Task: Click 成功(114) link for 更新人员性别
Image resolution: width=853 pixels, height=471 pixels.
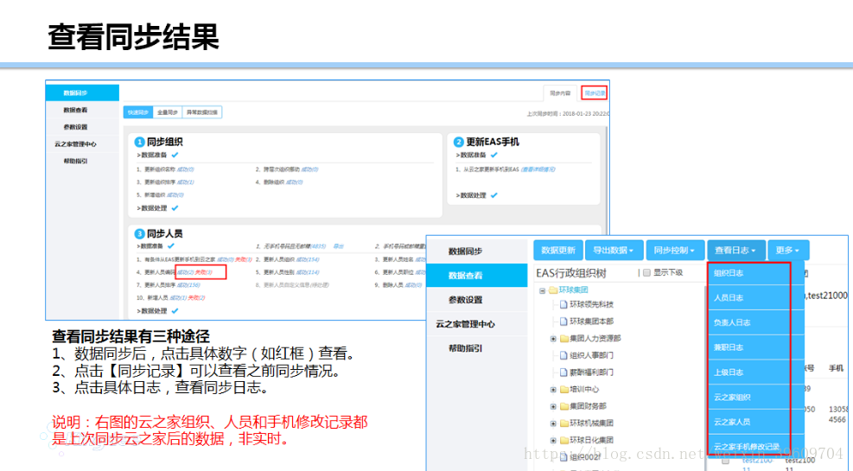Action: [308, 272]
